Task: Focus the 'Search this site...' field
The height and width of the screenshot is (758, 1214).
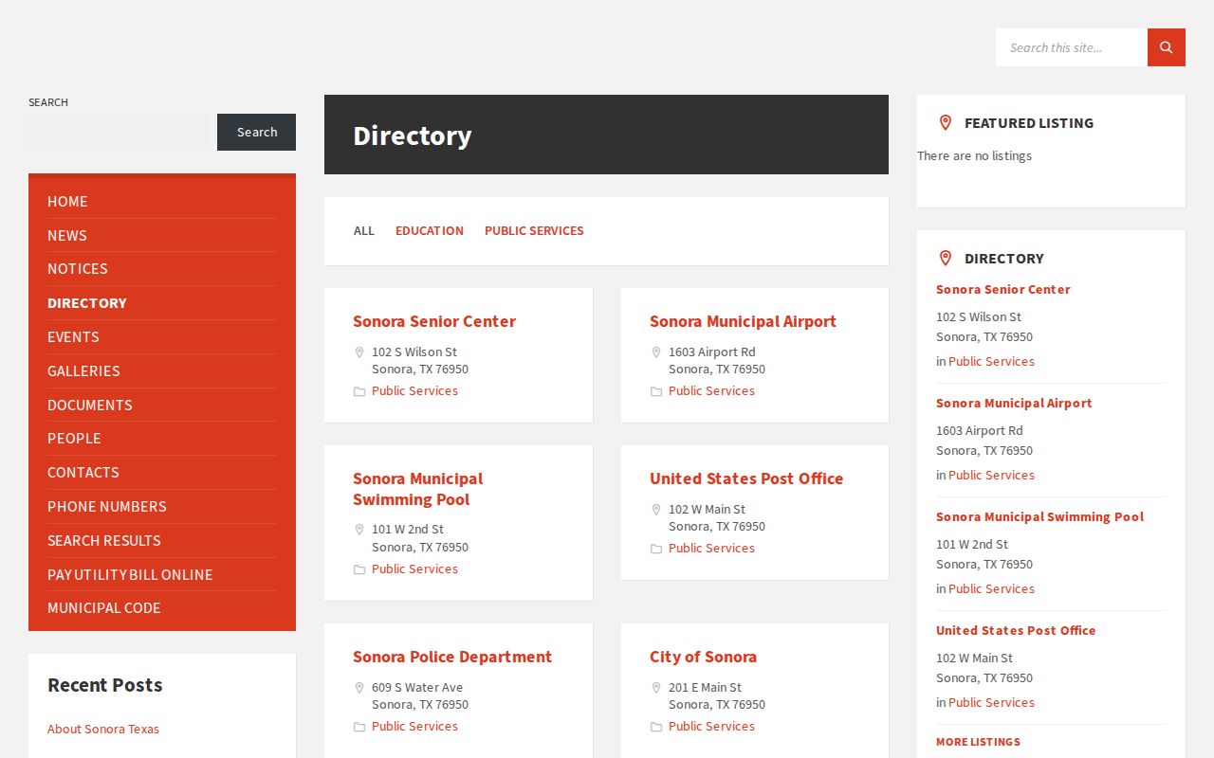Action: (1072, 47)
